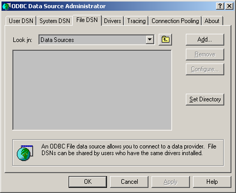Image resolution: width=236 pixels, height=193 pixels.
Task: Click the Add... button
Action: point(205,39)
